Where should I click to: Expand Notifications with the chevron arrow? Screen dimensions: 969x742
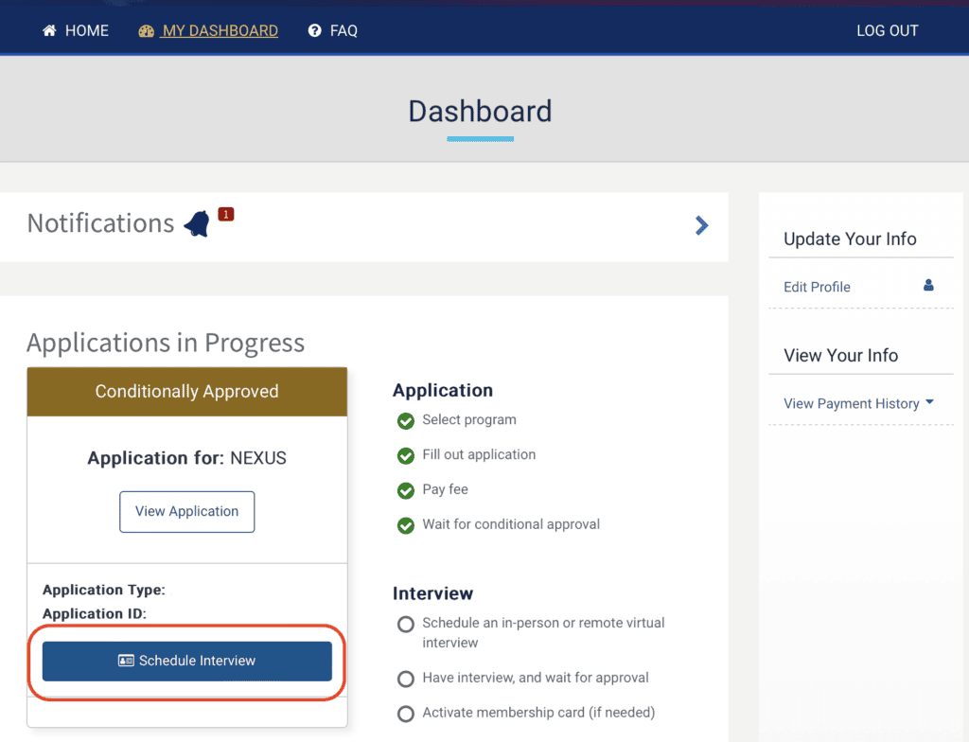tap(701, 225)
